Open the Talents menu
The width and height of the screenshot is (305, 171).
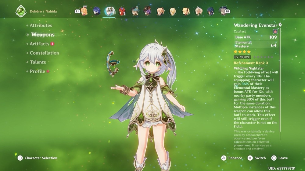(x=38, y=62)
